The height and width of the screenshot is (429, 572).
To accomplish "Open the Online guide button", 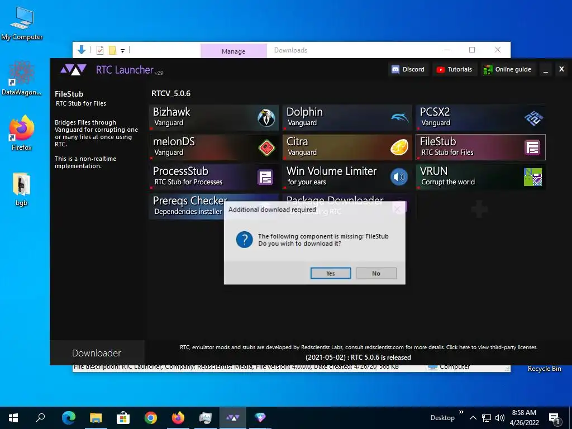I will pyautogui.click(x=507, y=69).
